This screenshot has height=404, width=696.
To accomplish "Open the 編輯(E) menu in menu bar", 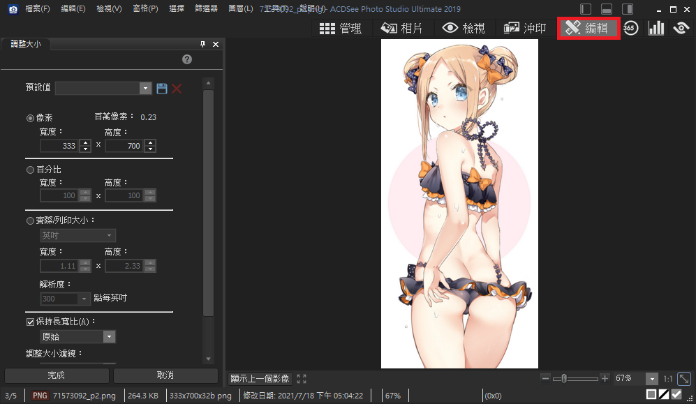I will (73, 9).
